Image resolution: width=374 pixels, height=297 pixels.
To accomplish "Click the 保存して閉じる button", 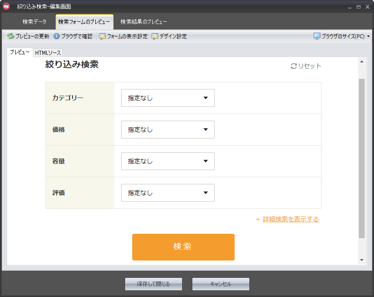I will 154,284.
